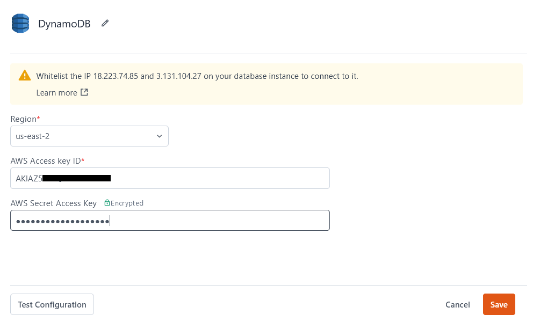533x322 pixels.
Task: Select the us-east-2 region combo box
Action: click(89, 136)
